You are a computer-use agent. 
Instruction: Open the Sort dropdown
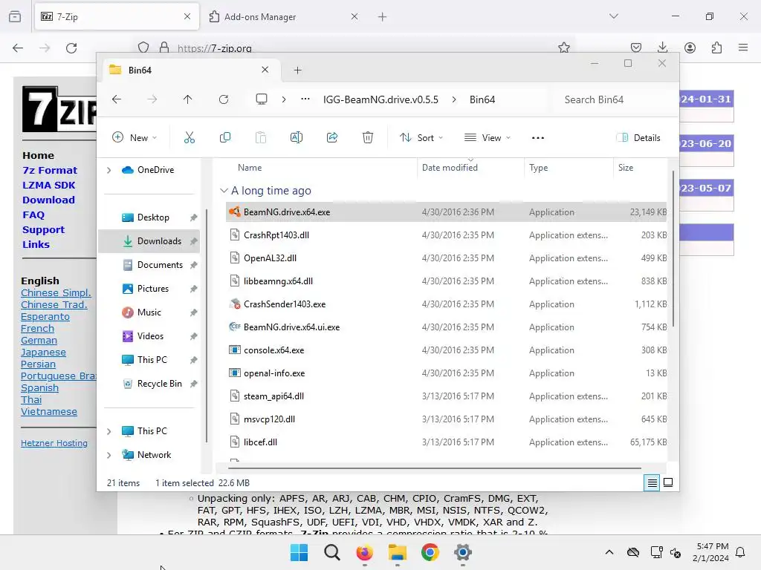pyautogui.click(x=421, y=137)
